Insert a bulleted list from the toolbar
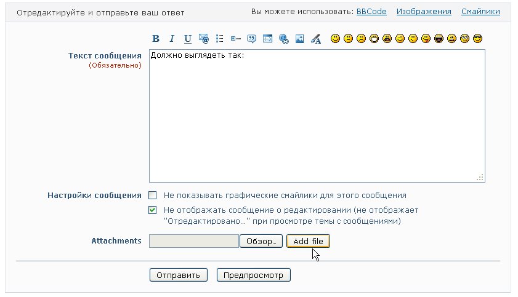This screenshot has height=297, width=518. click(x=220, y=39)
